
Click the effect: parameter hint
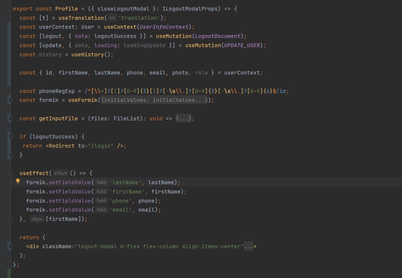(61, 173)
